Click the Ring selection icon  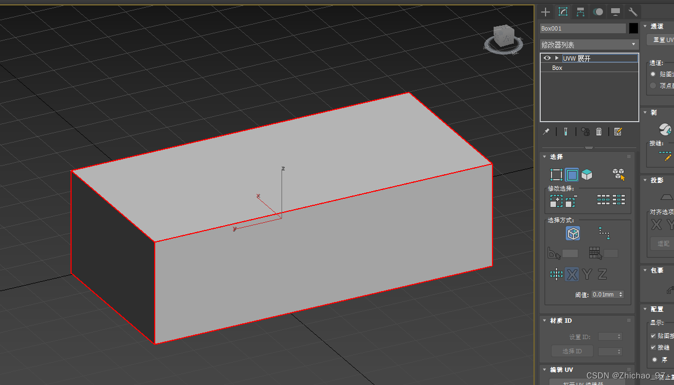tap(619, 200)
